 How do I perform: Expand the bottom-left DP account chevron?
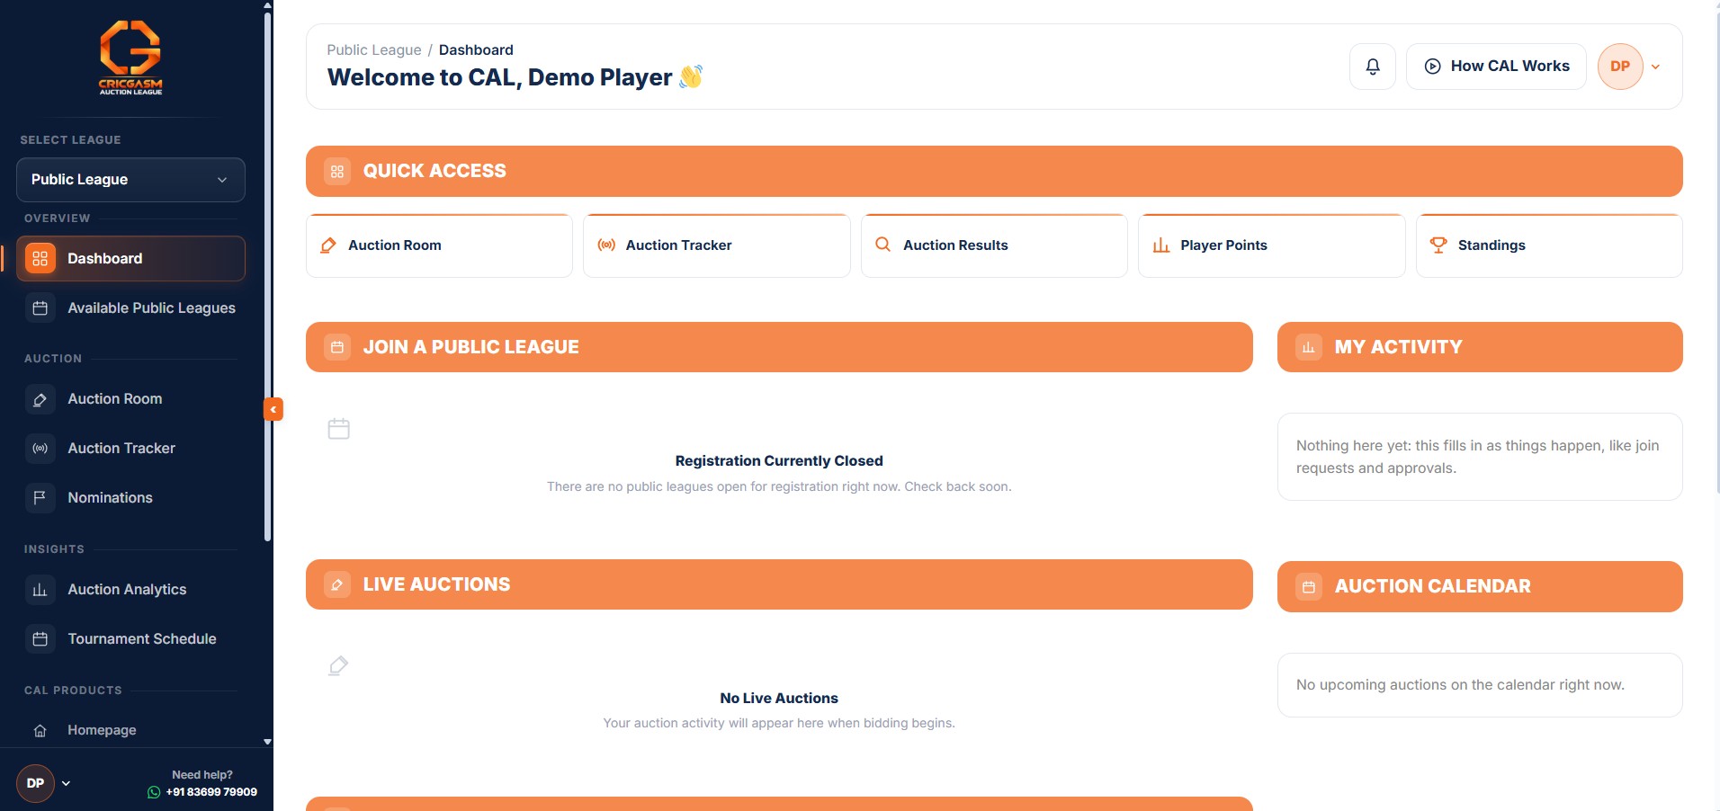(x=66, y=783)
